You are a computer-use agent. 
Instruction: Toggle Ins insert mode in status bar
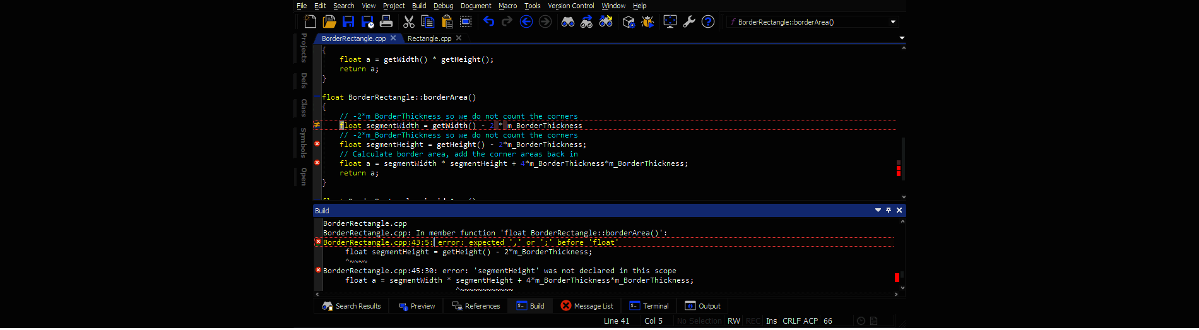pyautogui.click(x=771, y=321)
